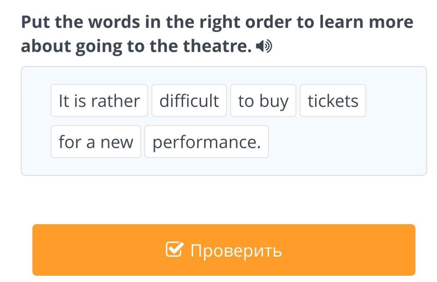Select the adjective tile 'difficult'

pos(189,101)
